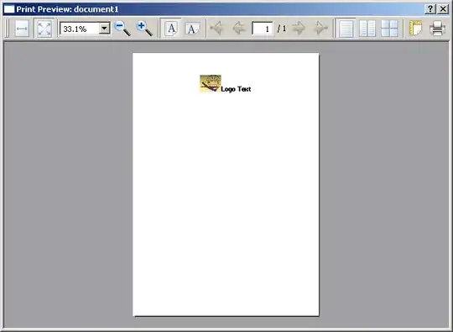Select Landscape orientation
The height and width of the screenshot is (332, 453).
pyautogui.click(x=192, y=29)
